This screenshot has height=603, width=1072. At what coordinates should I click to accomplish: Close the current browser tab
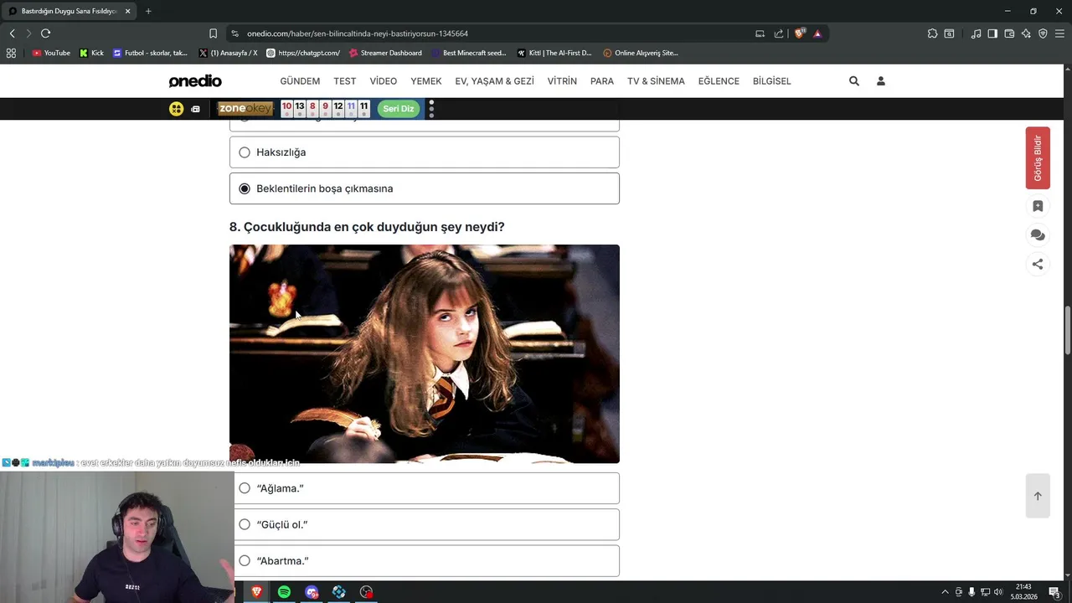click(128, 11)
